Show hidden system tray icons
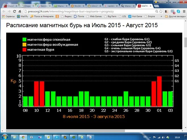187x140 pixels. (x=150, y=137)
